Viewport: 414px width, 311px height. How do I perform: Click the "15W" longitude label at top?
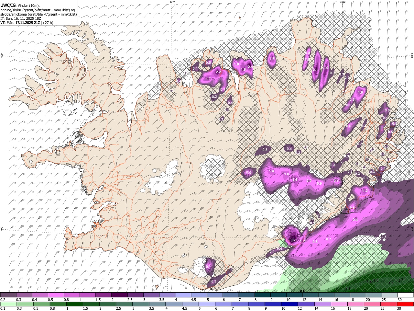pos(343,2)
